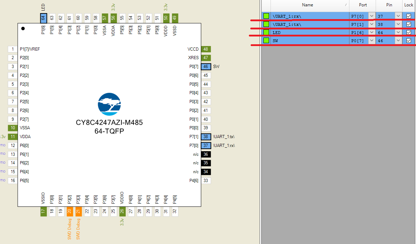This screenshot has height=244, width=416.
Task: Select pin 46 box assigned to SW
Action: click(206, 66)
